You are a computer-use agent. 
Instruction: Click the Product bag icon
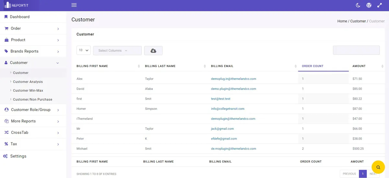click(x=6, y=40)
